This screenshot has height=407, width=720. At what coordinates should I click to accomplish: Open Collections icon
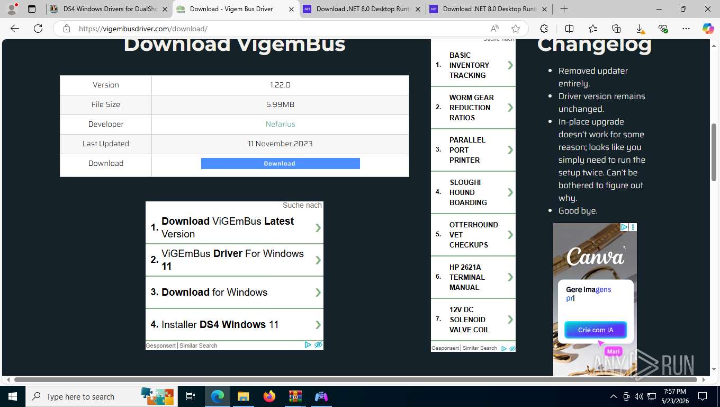616,29
